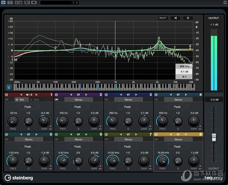Enable LIN linear phase on band 2

(x=56, y=100)
